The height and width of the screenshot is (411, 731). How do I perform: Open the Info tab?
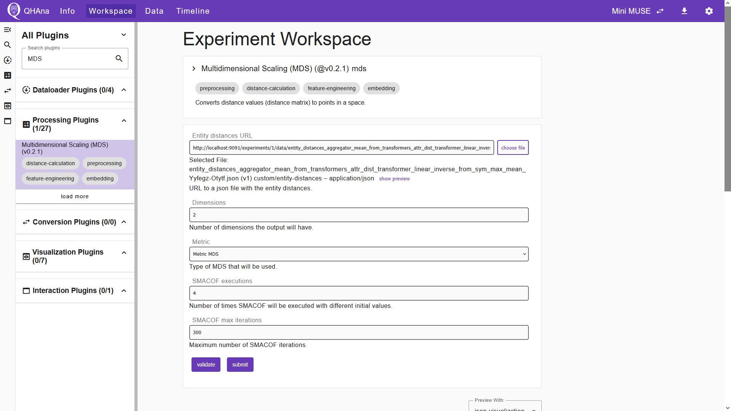click(67, 11)
